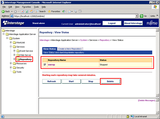Click the Stop loading icon in toolbar
Image resolution: width=160 pixels, height=119 pixels.
(x=22, y=11)
